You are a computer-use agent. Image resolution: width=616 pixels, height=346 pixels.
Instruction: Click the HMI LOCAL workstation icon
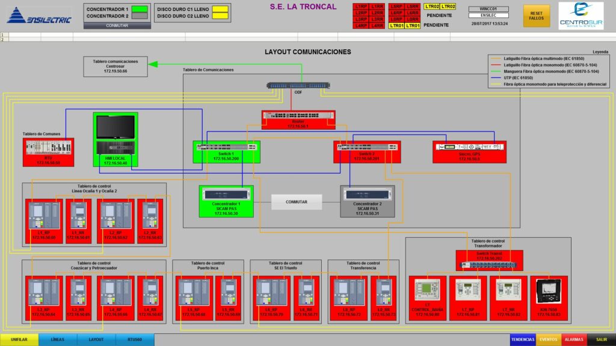pyautogui.click(x=116, y=135)
